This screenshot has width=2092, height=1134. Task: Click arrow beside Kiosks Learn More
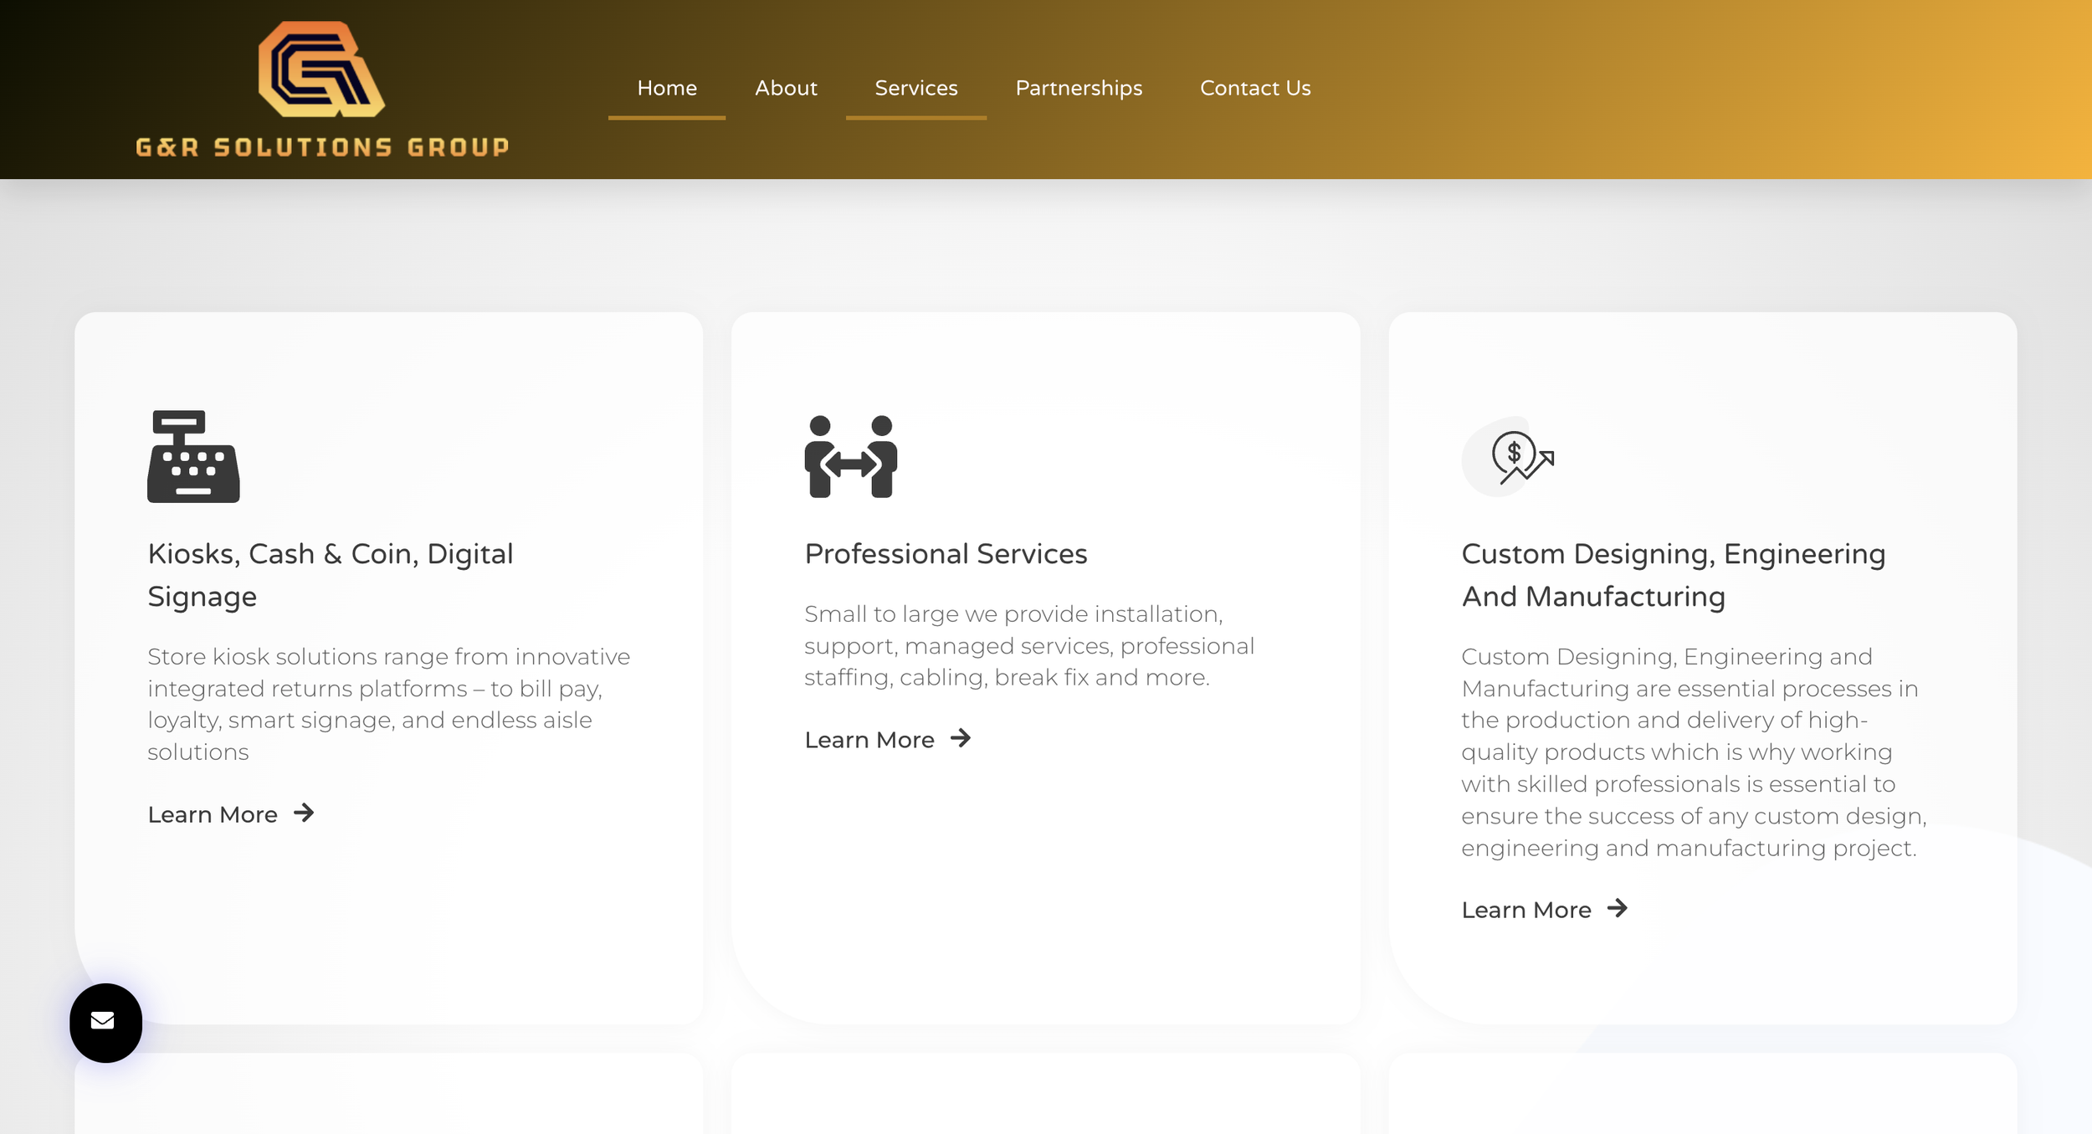[304, 813]
